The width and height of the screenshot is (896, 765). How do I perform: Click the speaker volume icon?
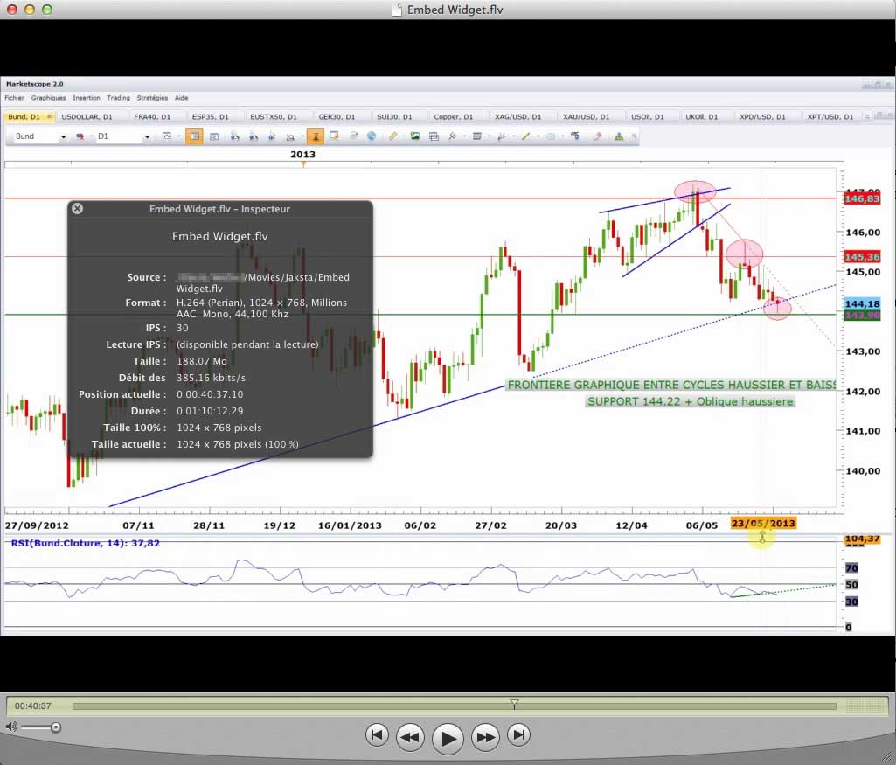(x=11, y=727)
